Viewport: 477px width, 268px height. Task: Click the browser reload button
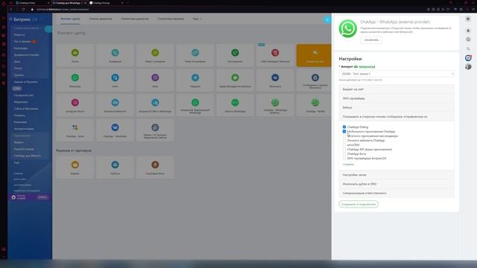(23, 10)
